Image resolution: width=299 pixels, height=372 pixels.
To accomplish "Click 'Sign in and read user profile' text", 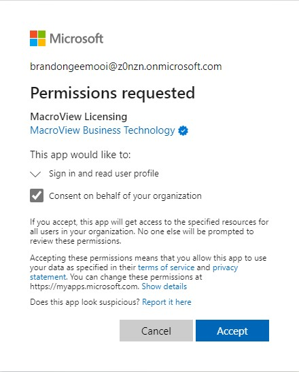I will coord(104,174).
